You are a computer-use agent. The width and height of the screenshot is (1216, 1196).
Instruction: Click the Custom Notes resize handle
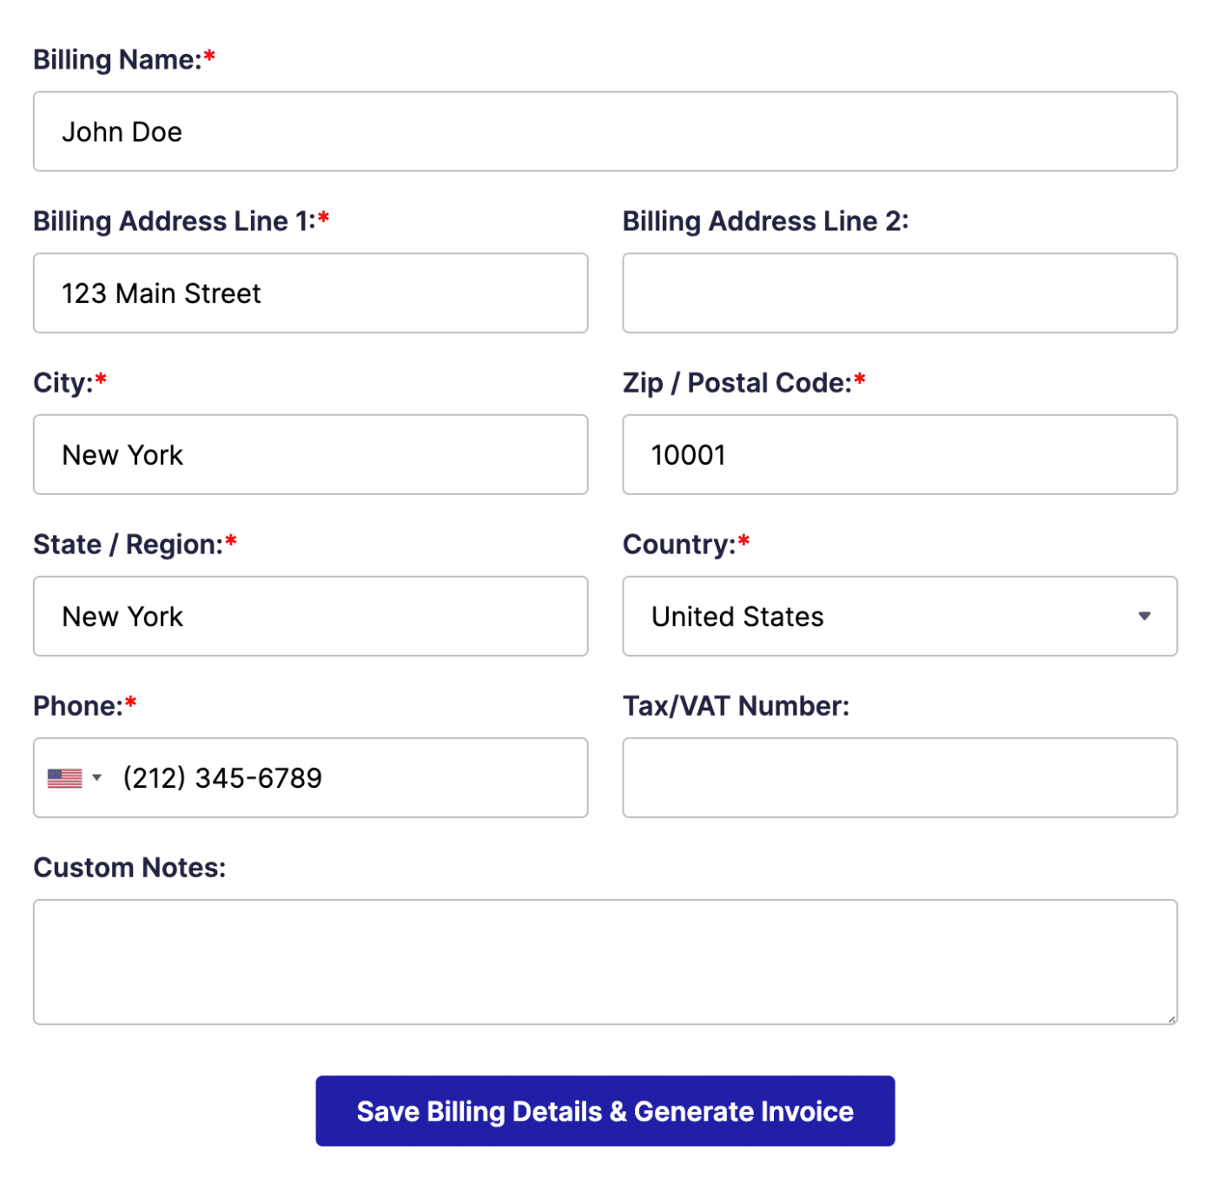point(1171,1018)
